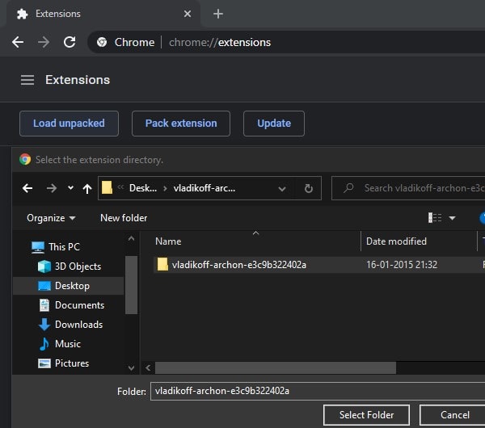Click the Search vladikoff-archon search box
This screenshot has height=428, width=485.
click(408, 188)
